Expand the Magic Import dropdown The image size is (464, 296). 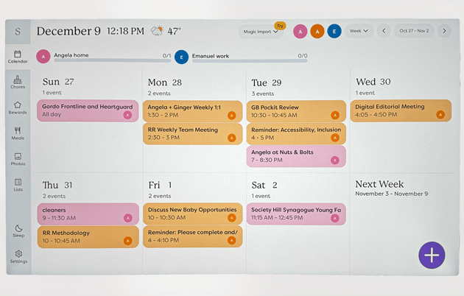tap(261, 32)
